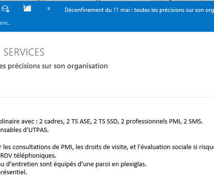
Task: Click the "aire.." tell-me search field
Action: 5,23
